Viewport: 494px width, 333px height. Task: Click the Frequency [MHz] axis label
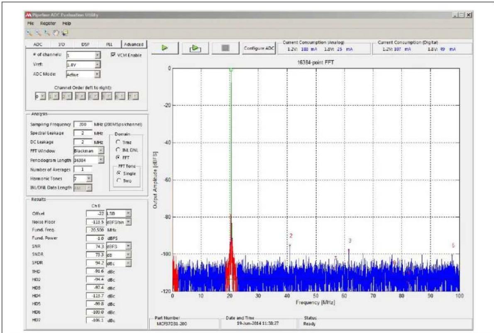[315, 302]
